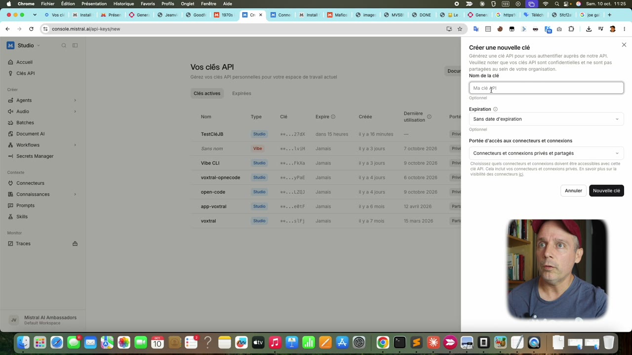Select the voxtral-opnecode key name

click(x=220, y=177)
